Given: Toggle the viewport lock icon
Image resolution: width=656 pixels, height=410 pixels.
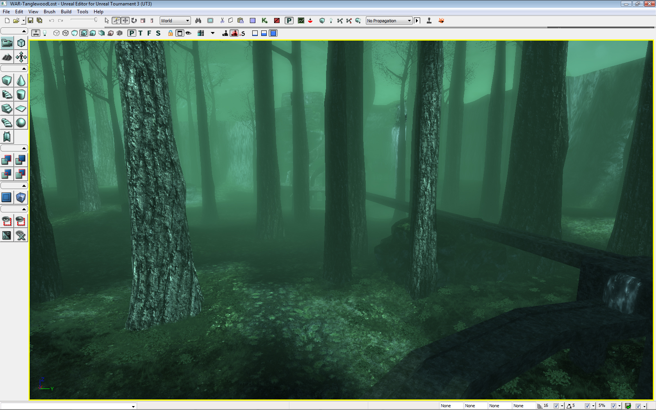Looking at the screenshot, I should (x=170, y=33).
